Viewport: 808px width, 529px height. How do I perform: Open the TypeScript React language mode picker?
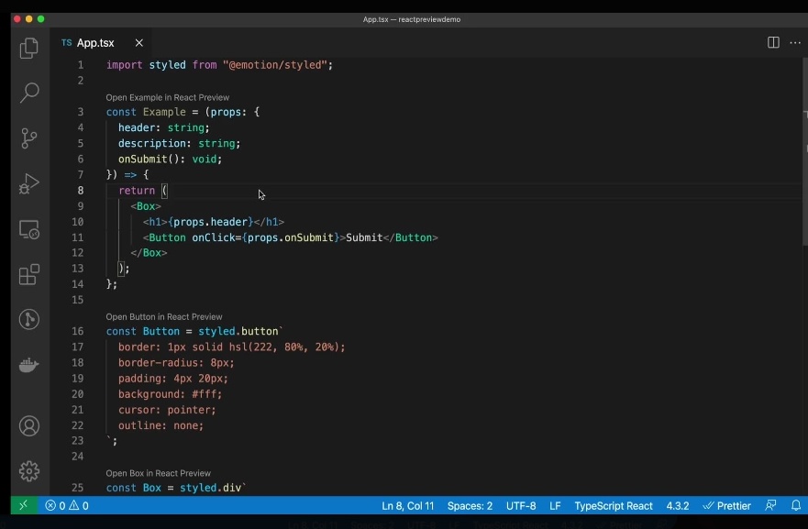[613, 506]
